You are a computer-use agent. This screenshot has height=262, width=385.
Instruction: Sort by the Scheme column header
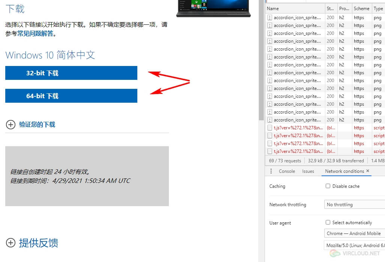[x=362, y=9]
